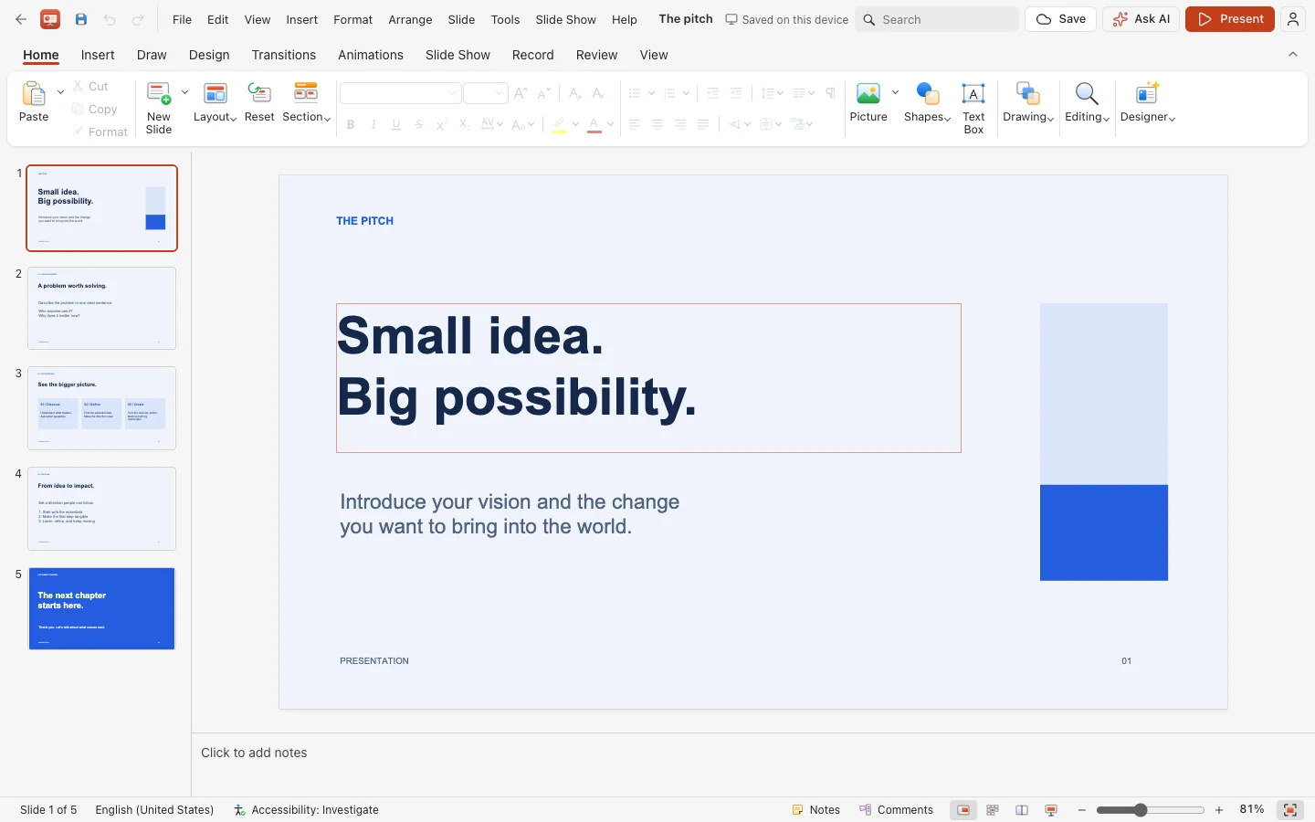Open the Layout dropdown
Image resolution: width=1315 pixels, height=822 pixels.
(x=215, y=102)
